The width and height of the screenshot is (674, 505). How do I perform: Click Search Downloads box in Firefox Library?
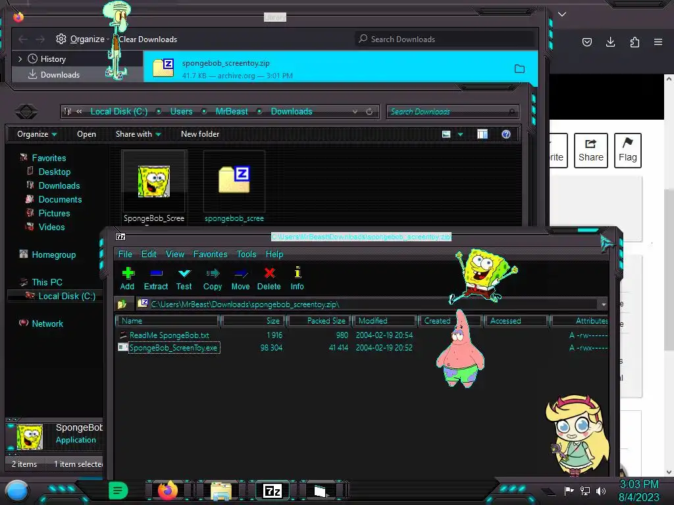click(x=445, y=39)
